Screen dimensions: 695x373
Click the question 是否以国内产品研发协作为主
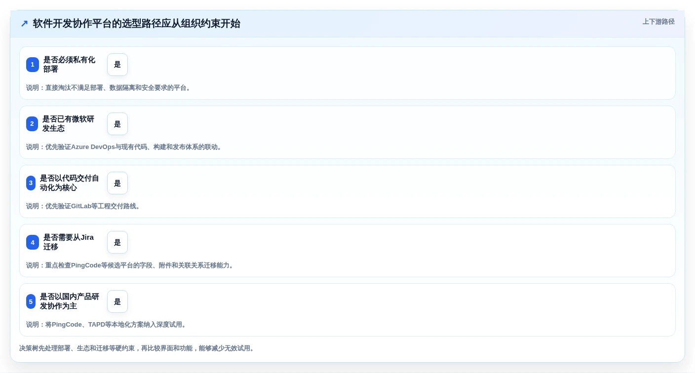[x=70, y=301]
